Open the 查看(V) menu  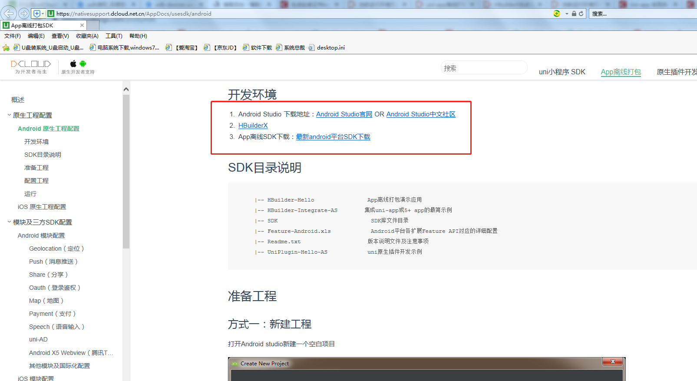tap(60, 36)
